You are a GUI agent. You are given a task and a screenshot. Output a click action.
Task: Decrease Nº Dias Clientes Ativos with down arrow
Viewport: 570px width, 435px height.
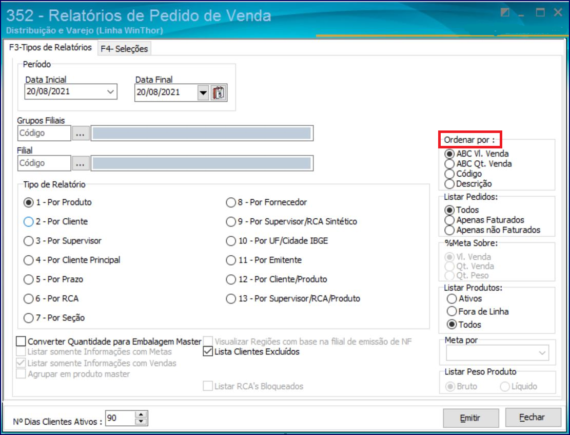point(141,422)
